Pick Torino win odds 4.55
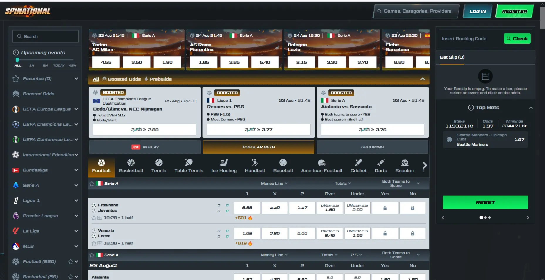The height and width of the screenshot is (280, 545). (106, 62)
